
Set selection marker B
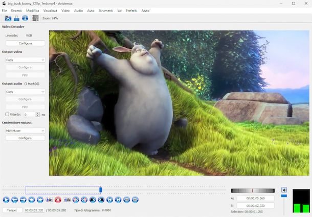[67, 200]
